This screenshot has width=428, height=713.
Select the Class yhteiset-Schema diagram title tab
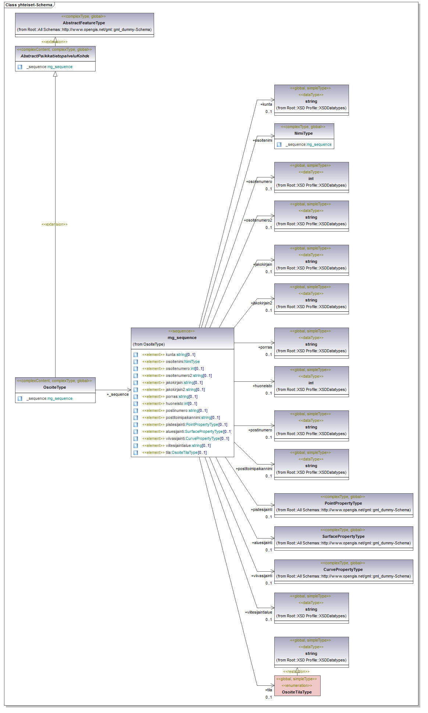click(29, 5)
